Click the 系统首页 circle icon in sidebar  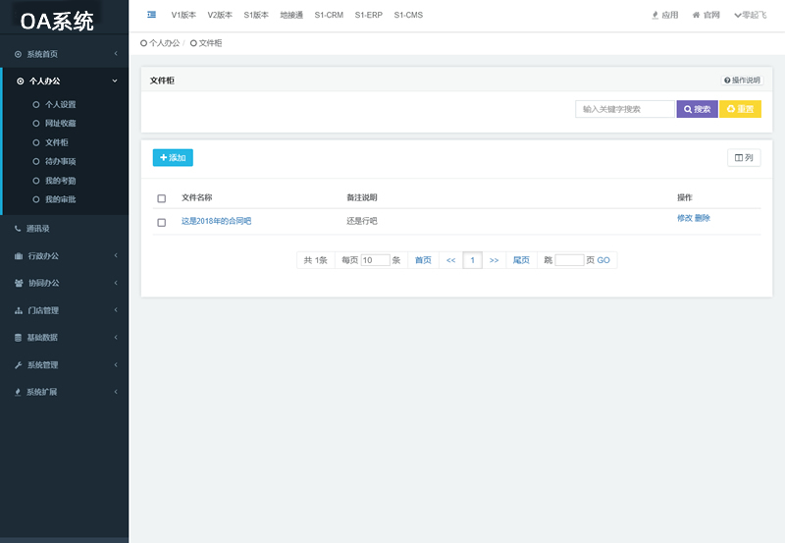coord(18,54)
